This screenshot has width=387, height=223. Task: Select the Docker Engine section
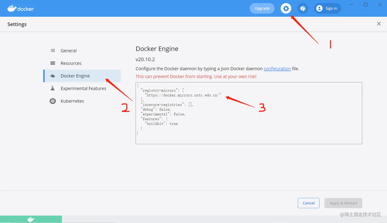82,76
